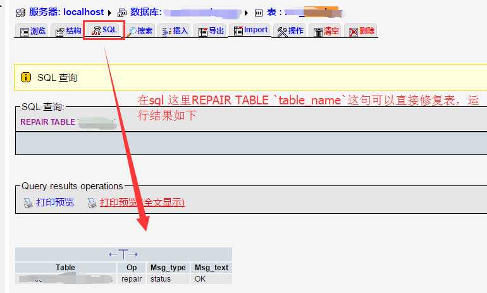This screenshot has width=487, height=293.
Task: Click the Msg_text column header
Action: click(x=211, y=267)
